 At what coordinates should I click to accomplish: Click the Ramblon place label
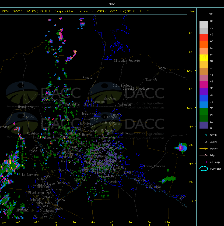88,78
